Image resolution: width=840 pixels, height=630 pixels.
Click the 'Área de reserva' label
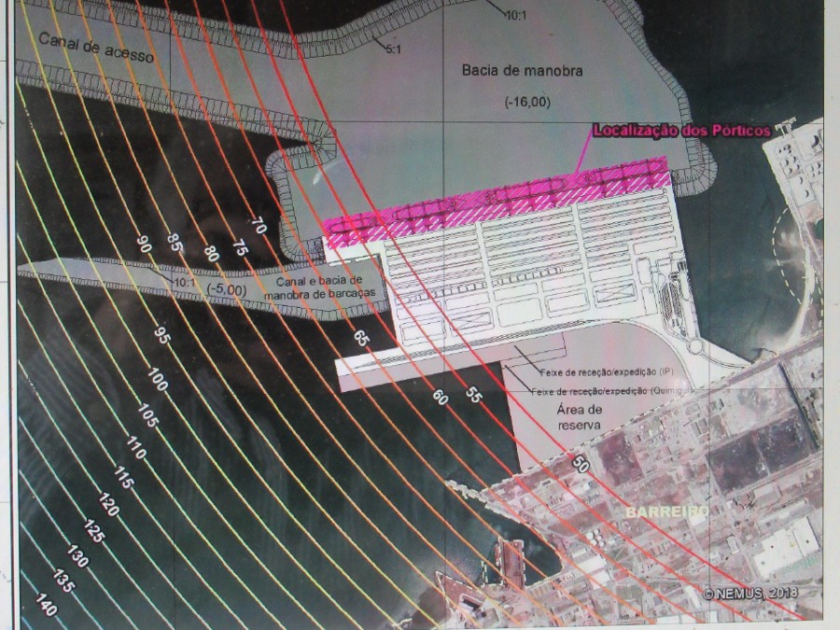click(x=579, y=417)
